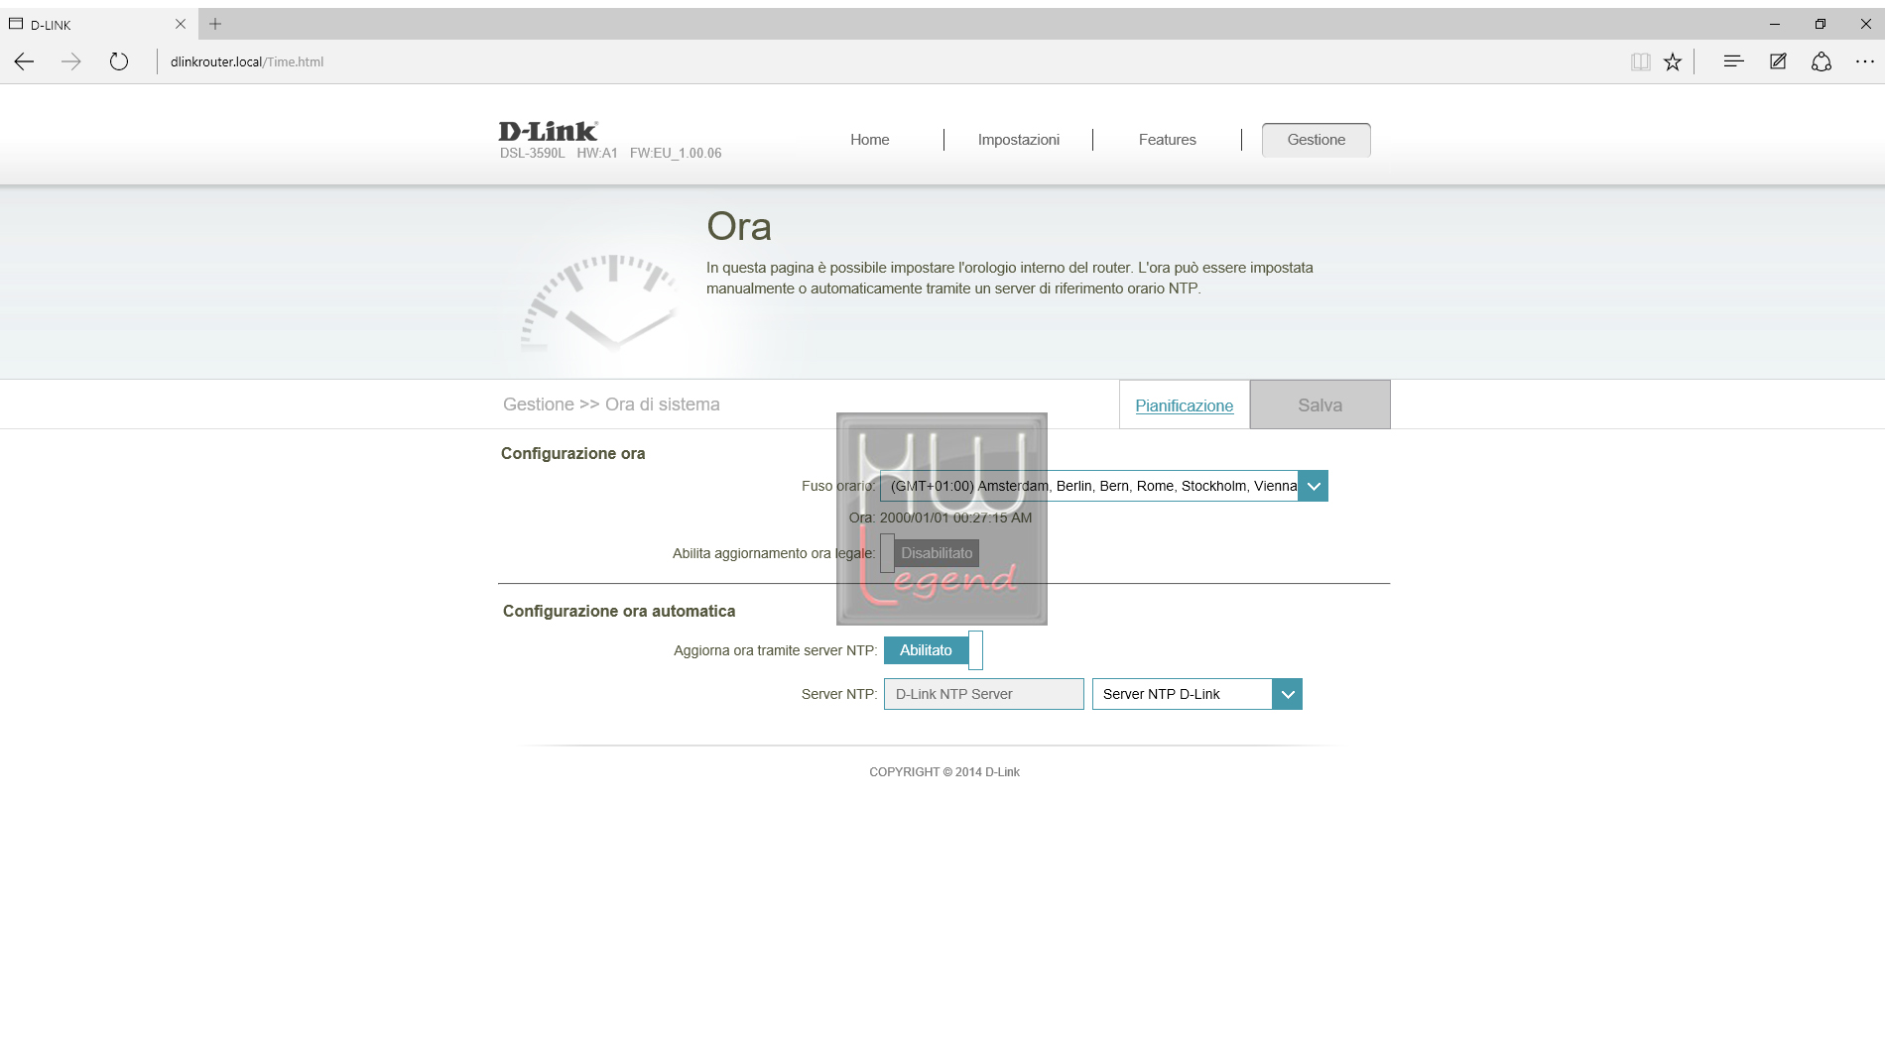
Task: Select the D-LINK browser tab
Action: (x=97, y=24)
